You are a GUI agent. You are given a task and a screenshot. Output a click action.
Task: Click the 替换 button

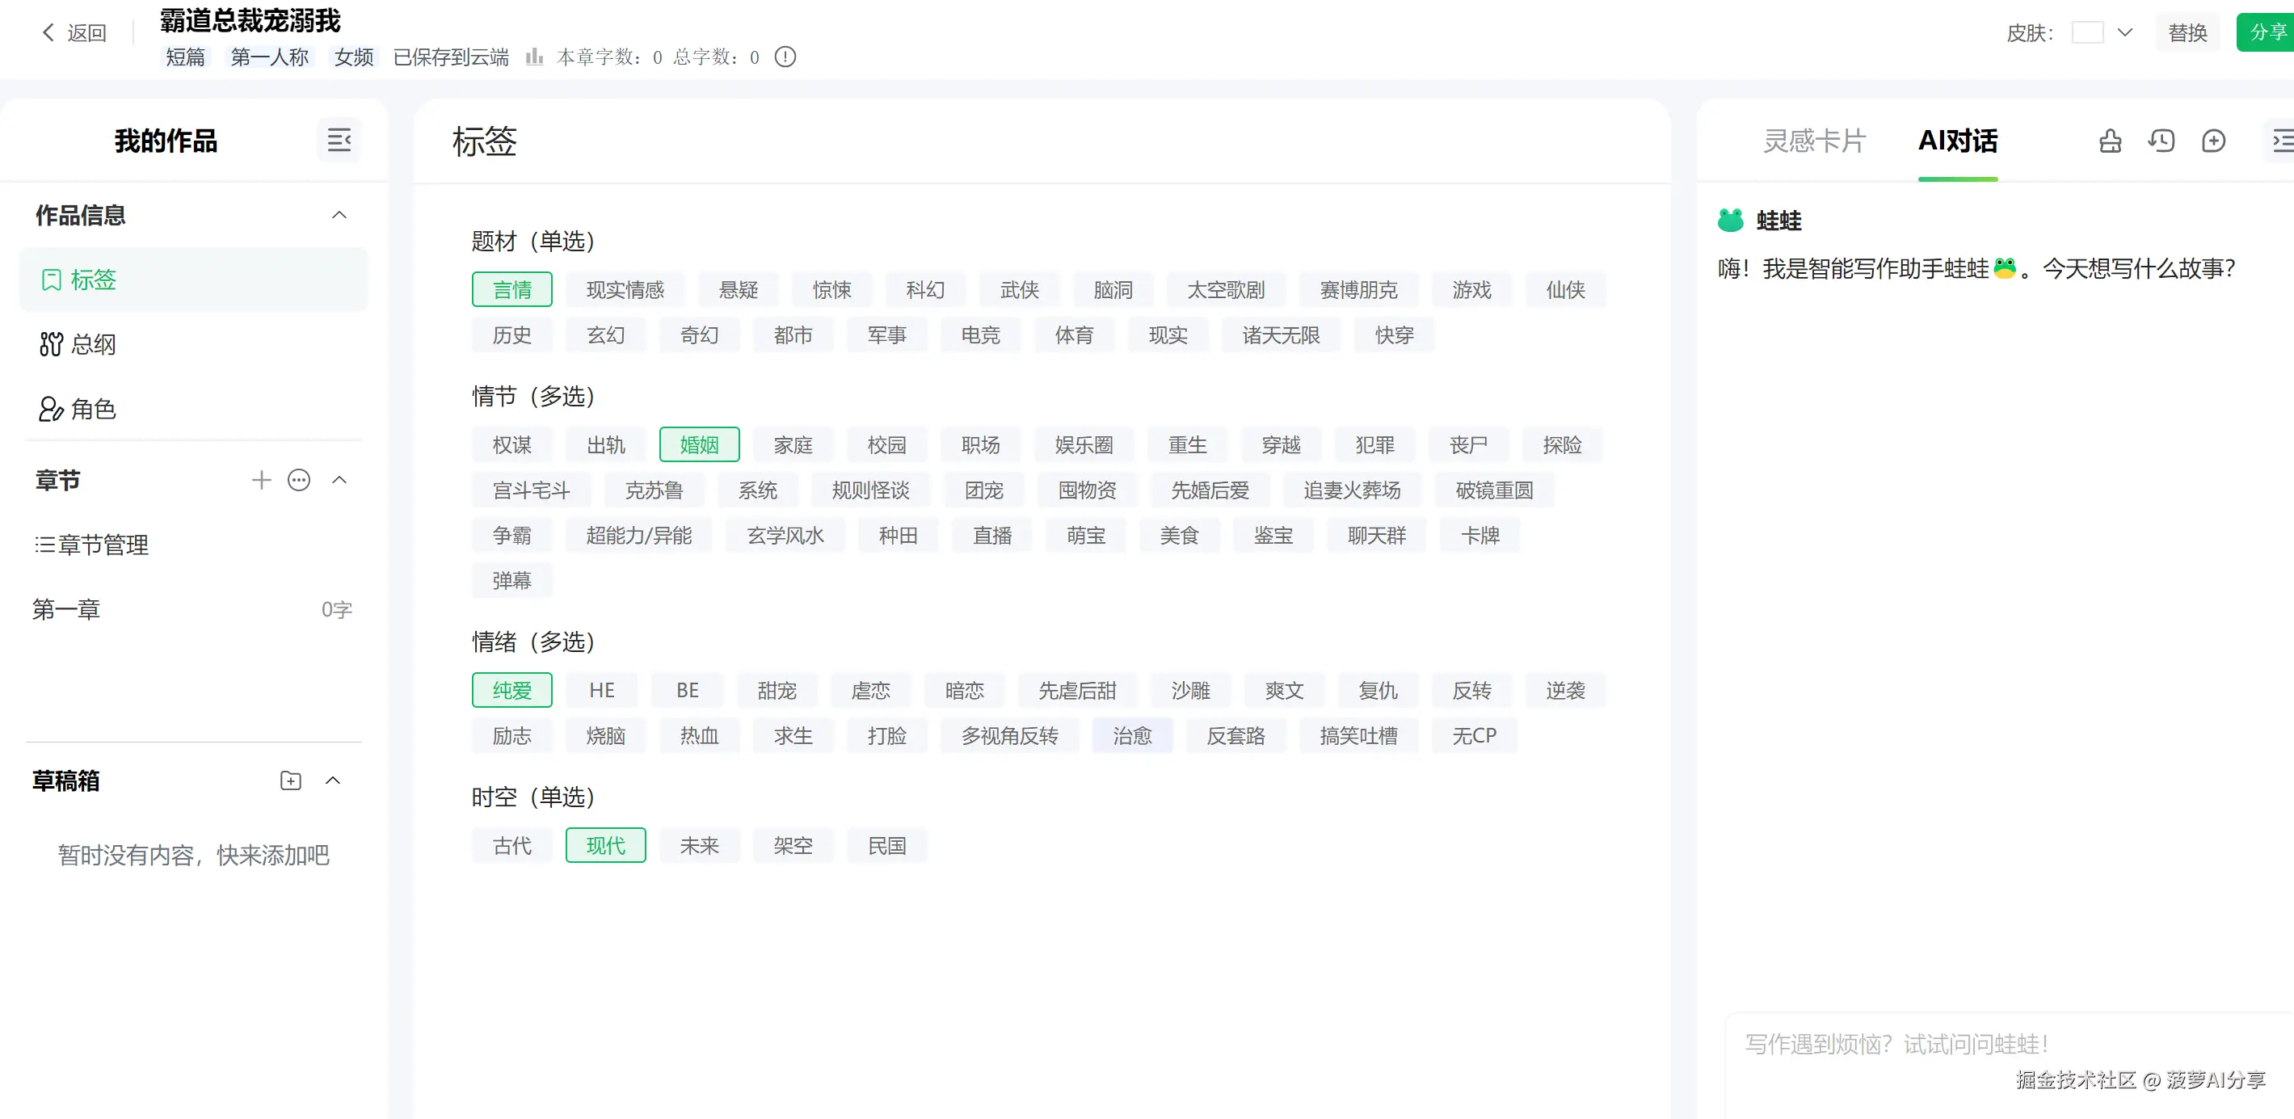[2187, 33]
